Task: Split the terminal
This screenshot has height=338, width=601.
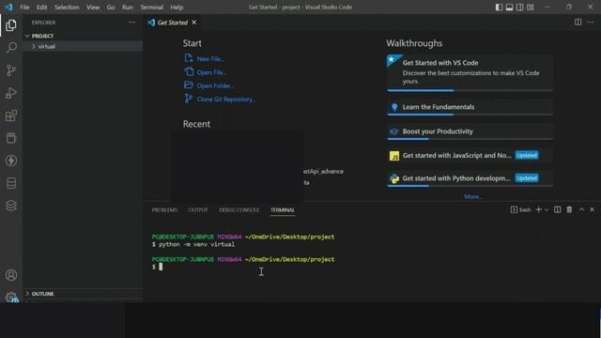Action: 557,209
